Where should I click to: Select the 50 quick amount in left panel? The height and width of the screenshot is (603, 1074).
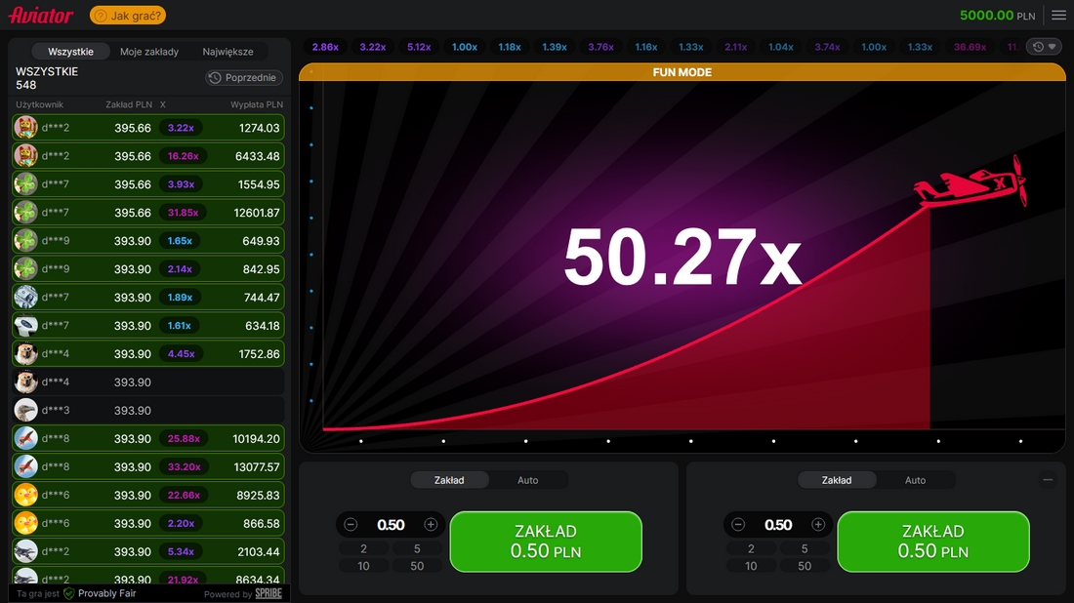[417, 566]
